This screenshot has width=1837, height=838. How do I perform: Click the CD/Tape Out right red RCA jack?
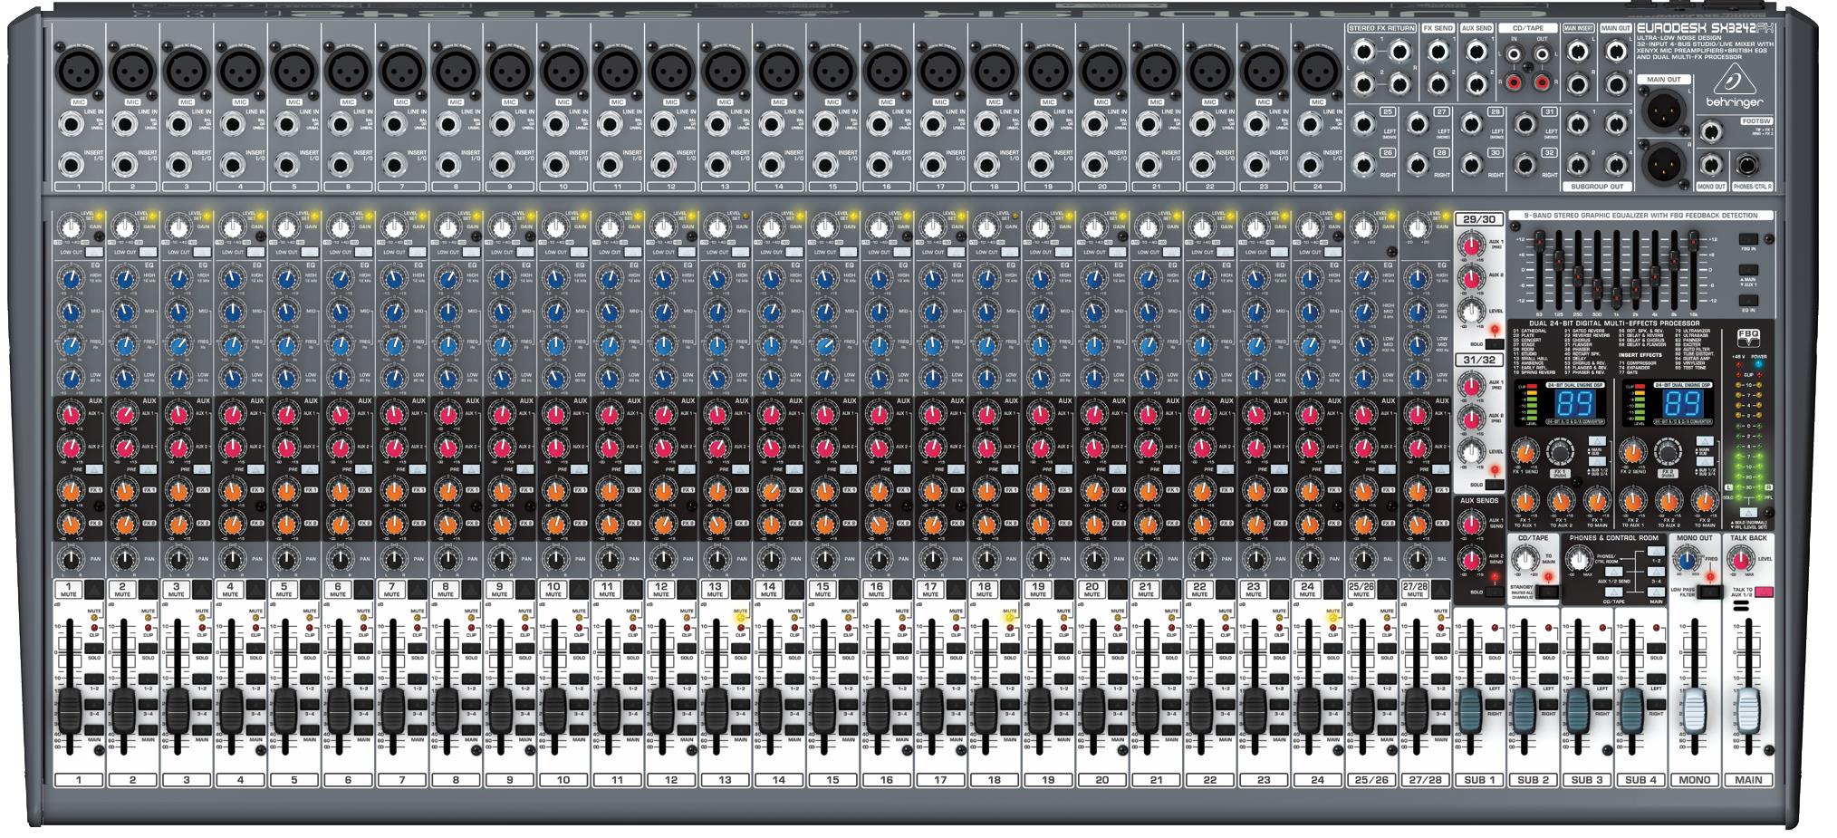[1543, 82]
